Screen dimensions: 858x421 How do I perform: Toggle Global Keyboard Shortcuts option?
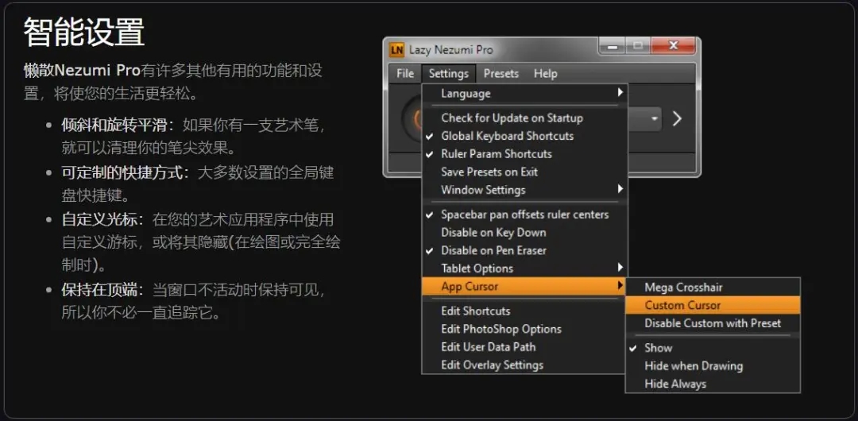coord(525,136)
